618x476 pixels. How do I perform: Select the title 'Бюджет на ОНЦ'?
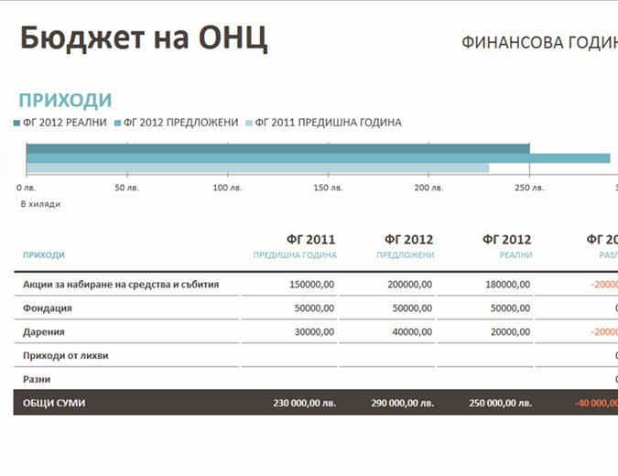(x=144, y=38)
